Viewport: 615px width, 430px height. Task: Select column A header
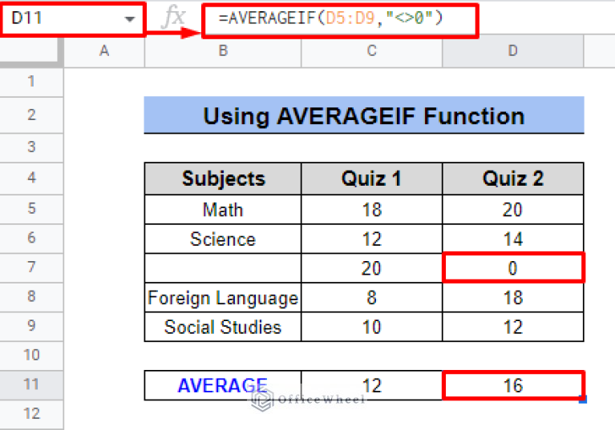click(103, 51)
